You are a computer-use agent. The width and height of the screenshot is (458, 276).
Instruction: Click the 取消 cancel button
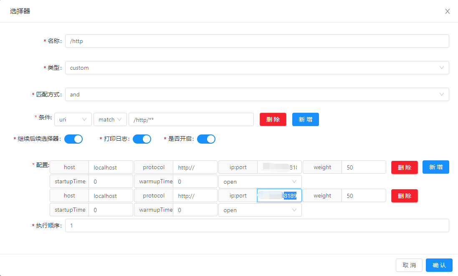pos(409,265)
